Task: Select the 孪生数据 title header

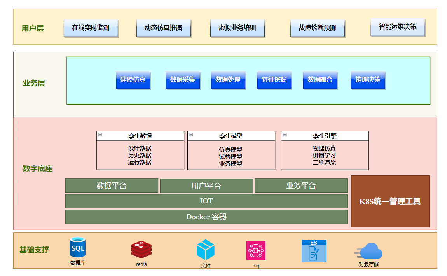Action: (x=140, y=136)
